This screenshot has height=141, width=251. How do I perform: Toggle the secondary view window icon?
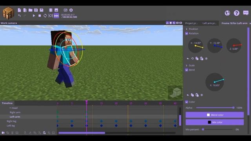(x=65, y=10)
